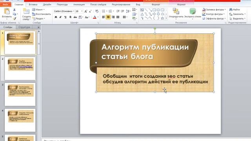Select slide 2 thumbnail
The height and width of the screenshot is (141, 251).
pos(20,68)
